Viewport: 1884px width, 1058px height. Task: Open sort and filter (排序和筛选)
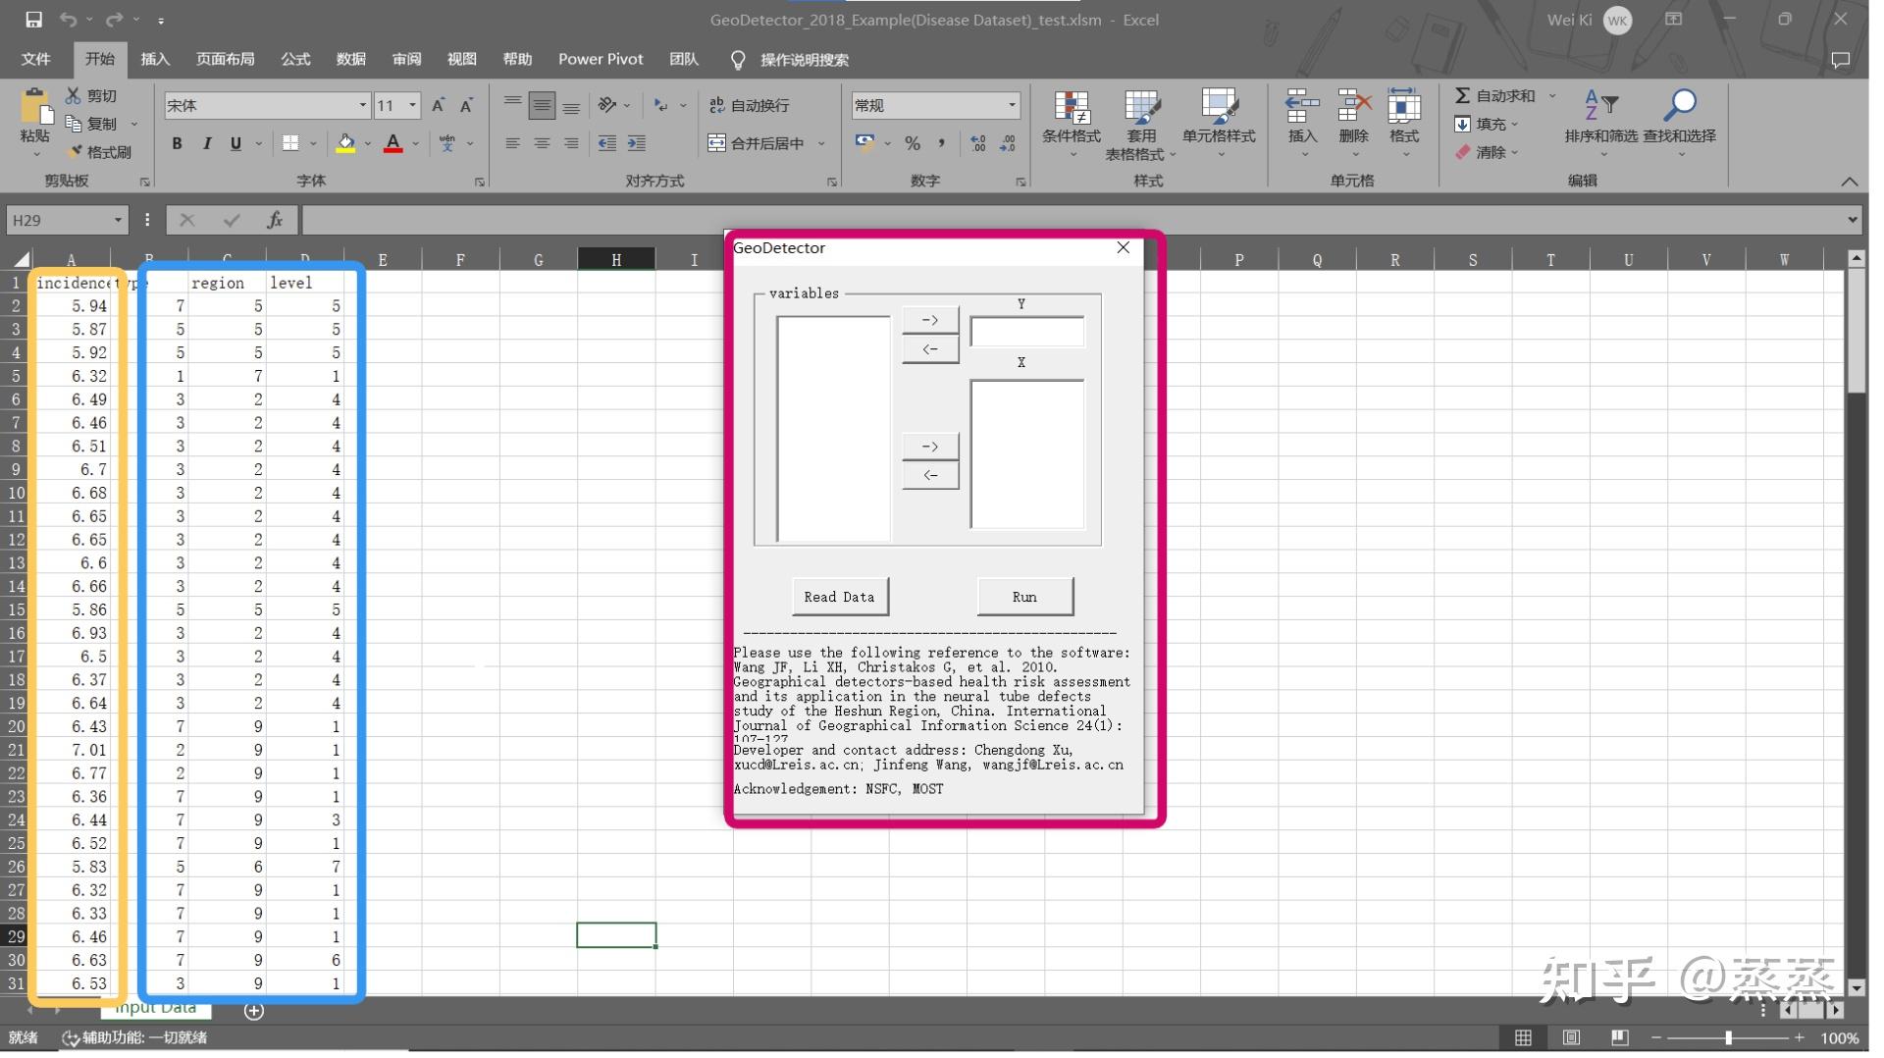coord(1603,125)
